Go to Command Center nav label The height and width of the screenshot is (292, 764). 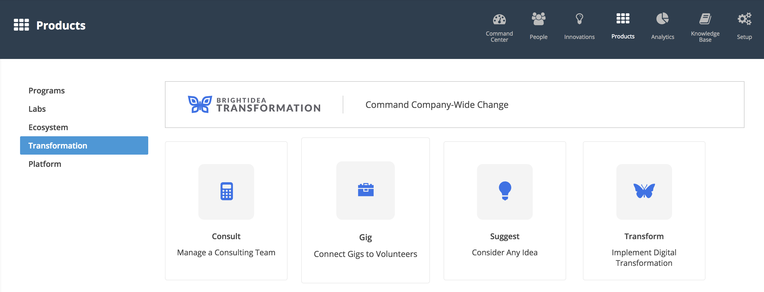(499, 37)
